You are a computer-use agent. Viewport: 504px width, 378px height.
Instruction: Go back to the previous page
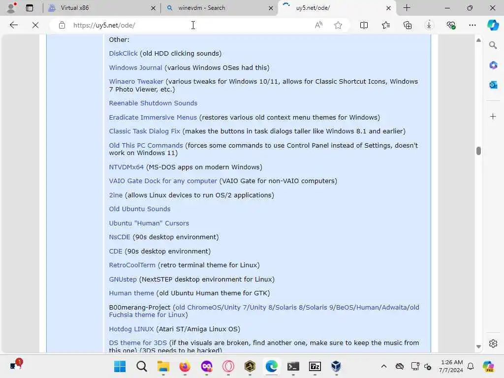[x=13, y=25]
